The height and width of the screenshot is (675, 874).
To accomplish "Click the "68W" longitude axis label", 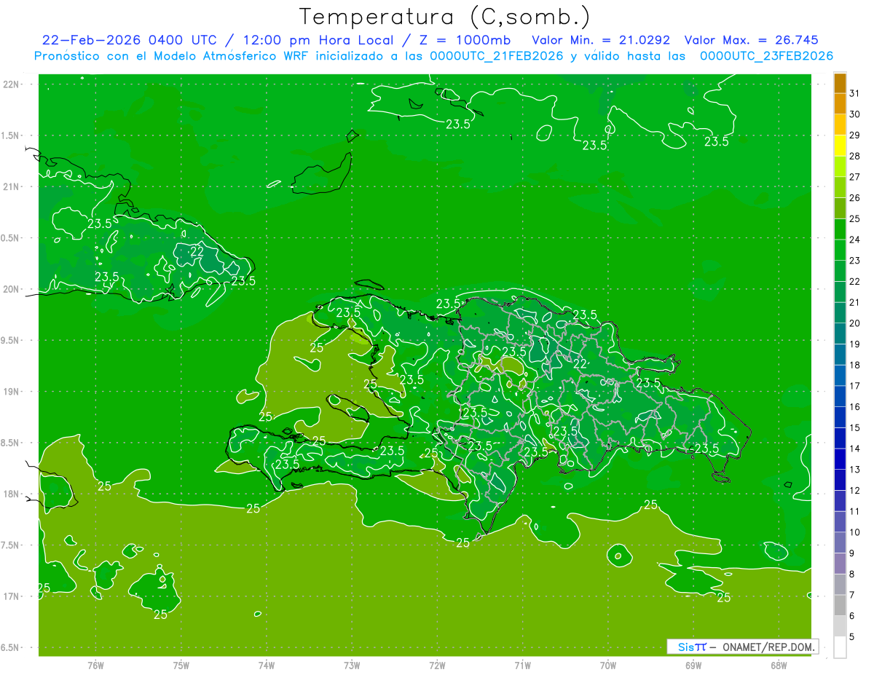I will [779, 665].
